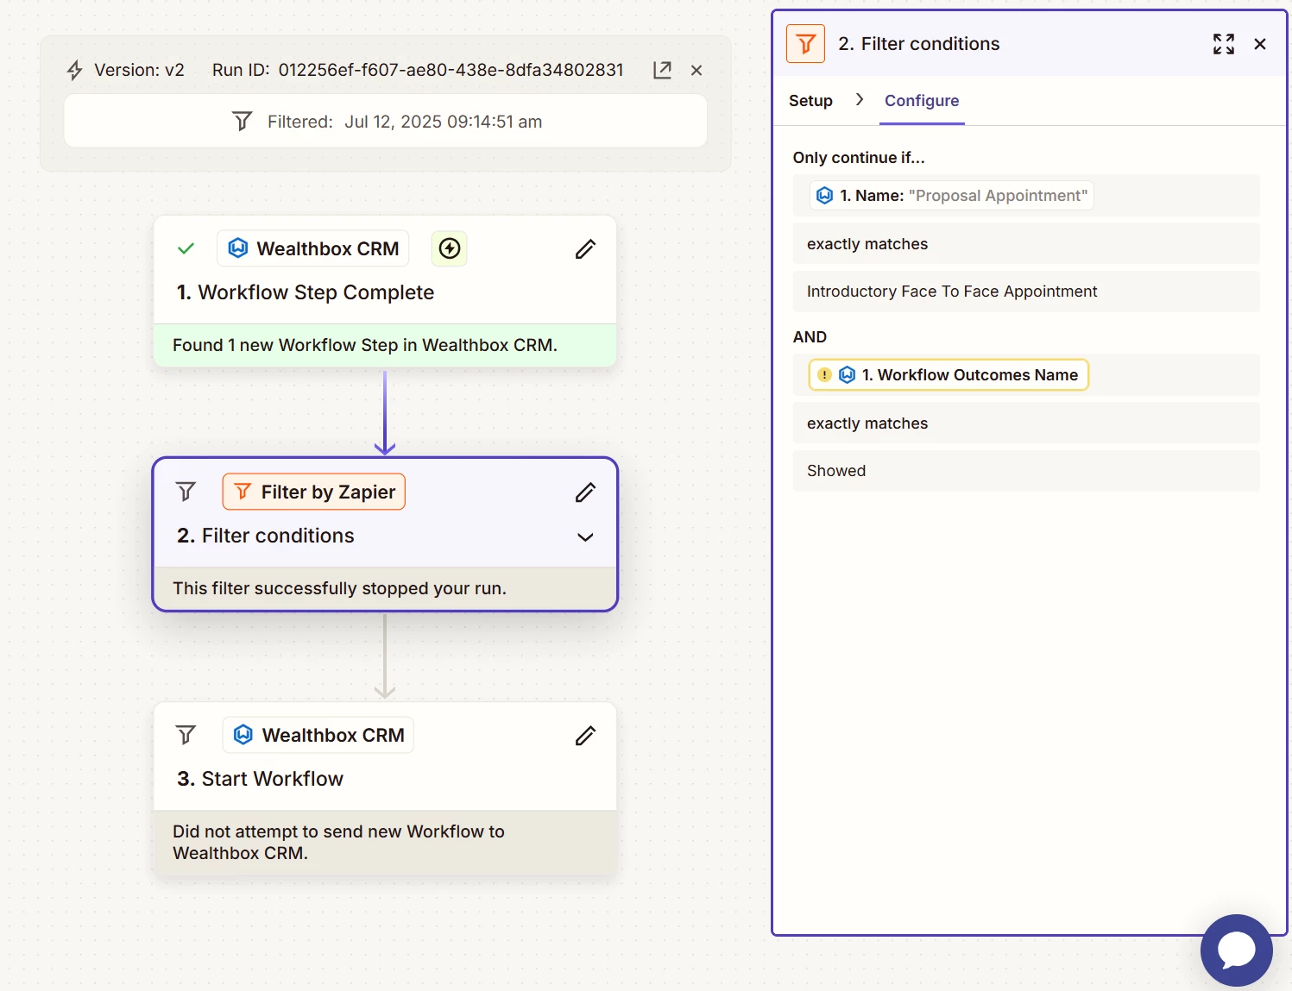Click the Filter by Zapier app chip

pyautogui.click(x=313, y=492)
